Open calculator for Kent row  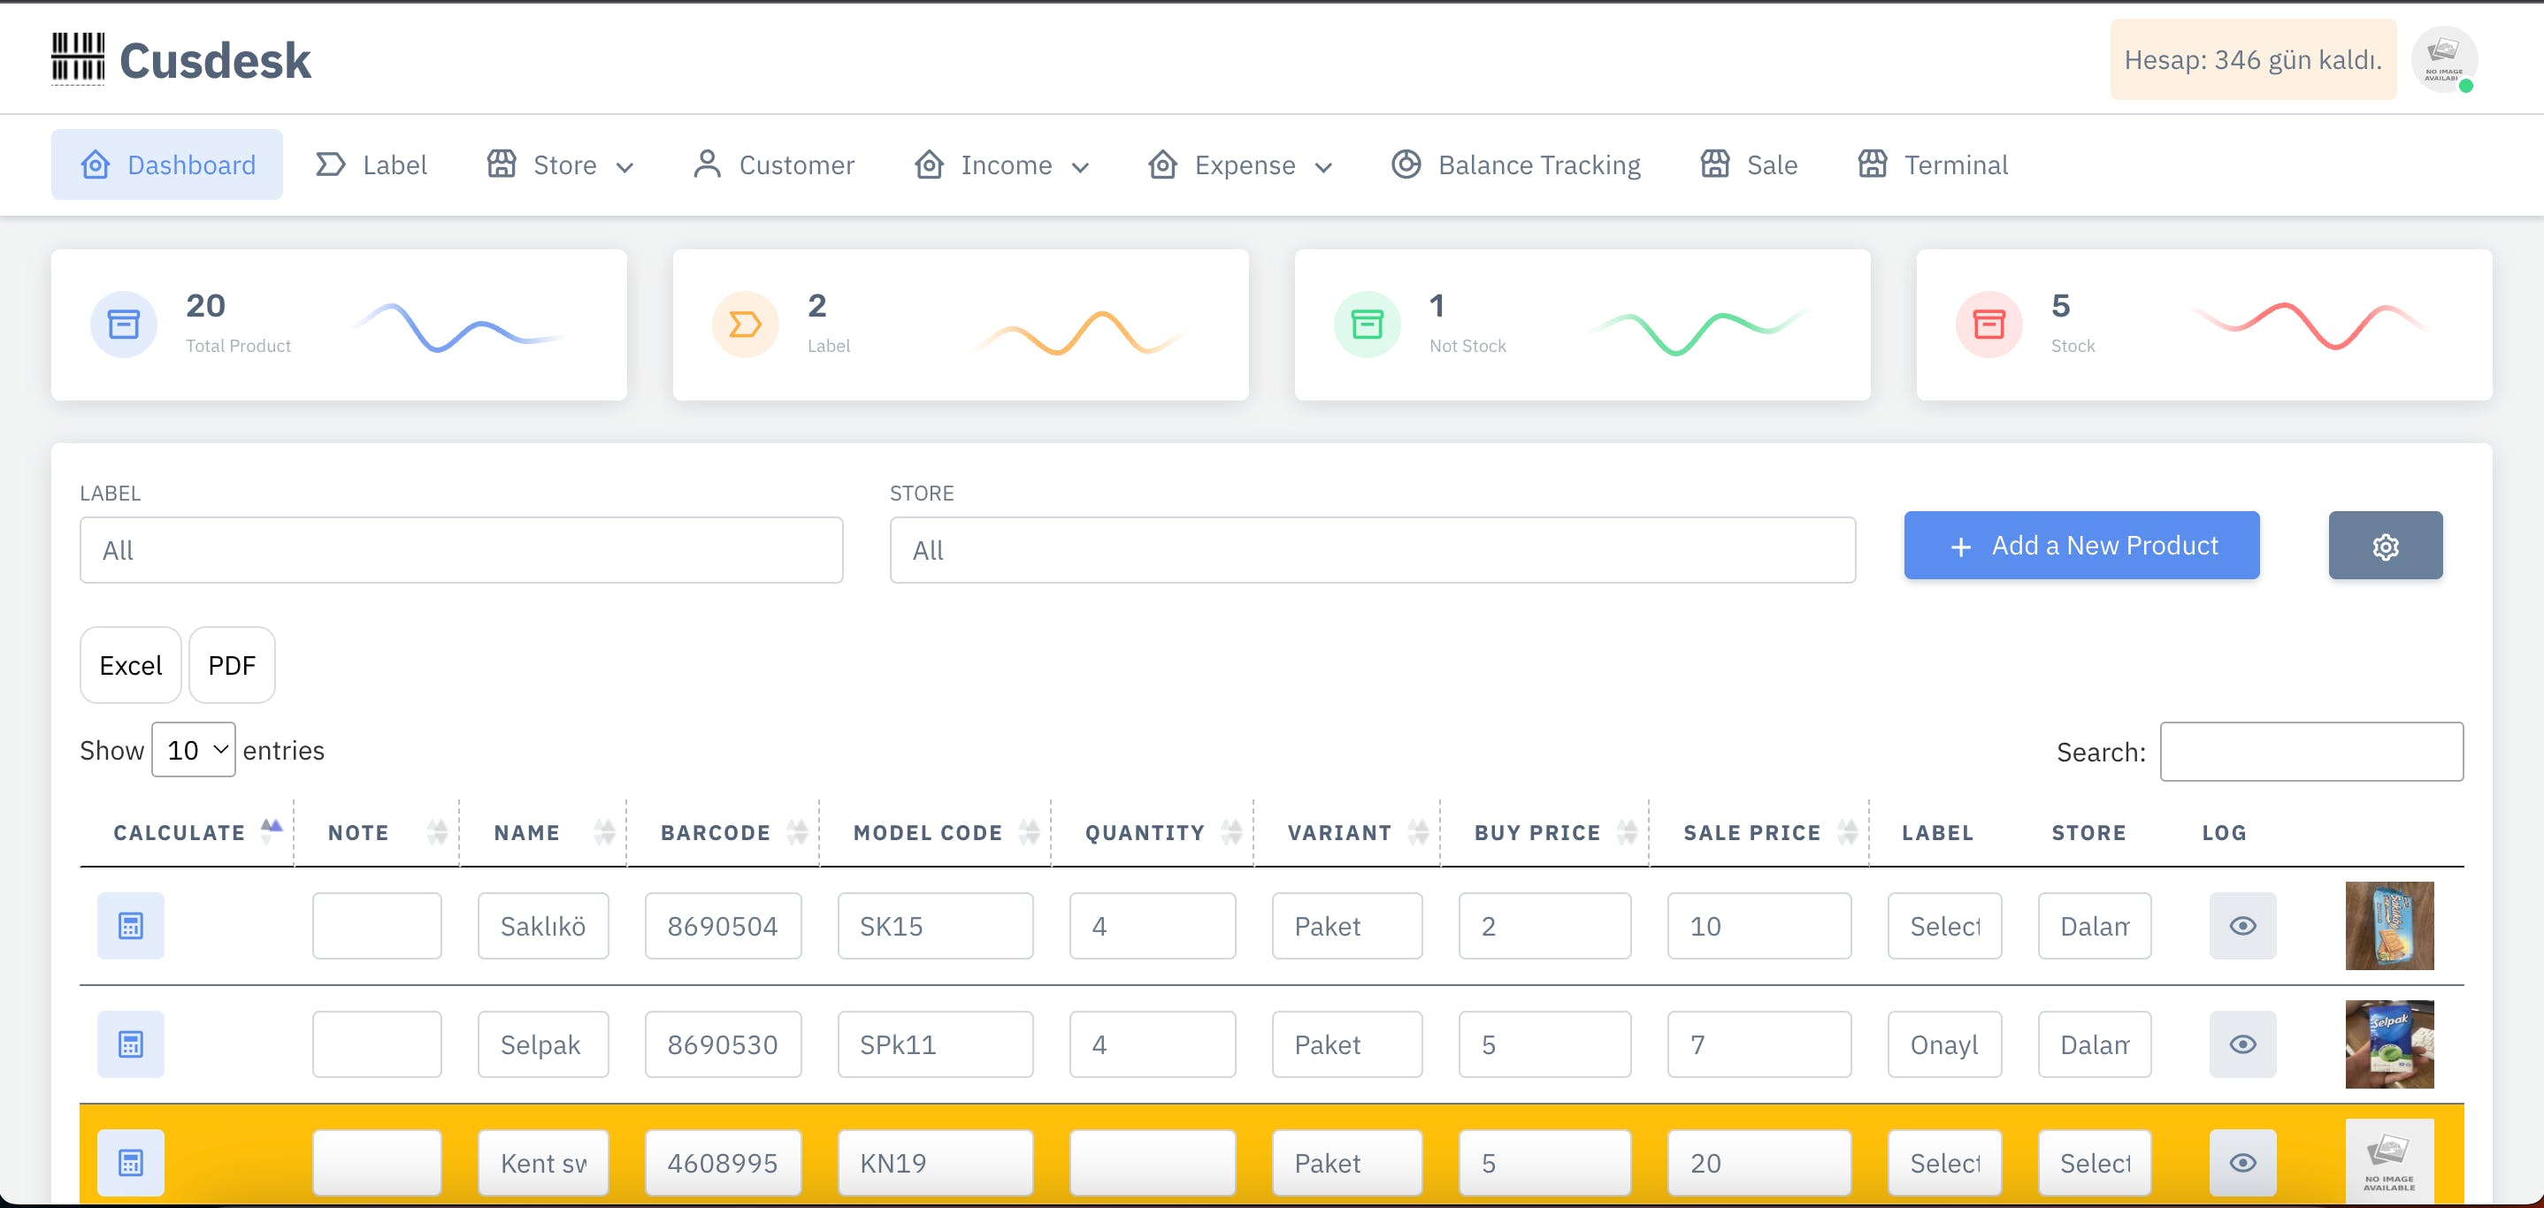[130, 1163]
